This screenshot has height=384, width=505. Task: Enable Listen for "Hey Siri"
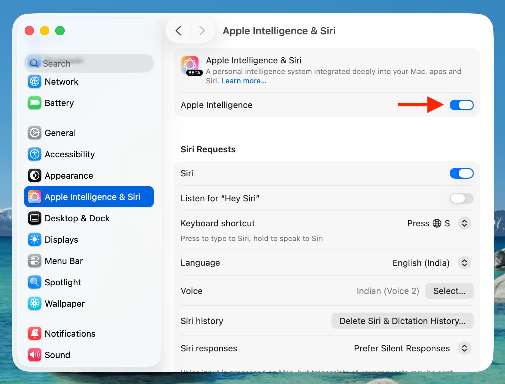(461, 198)
